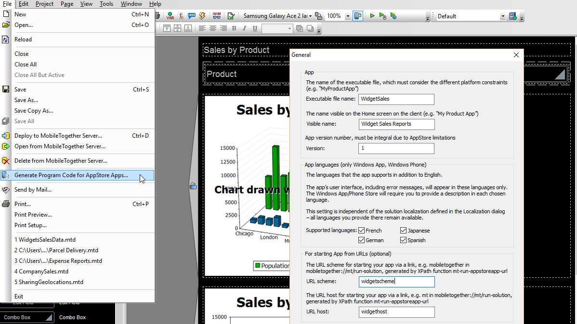
Task: Uncheck the Japanese language checkbox
Action: 403,231
